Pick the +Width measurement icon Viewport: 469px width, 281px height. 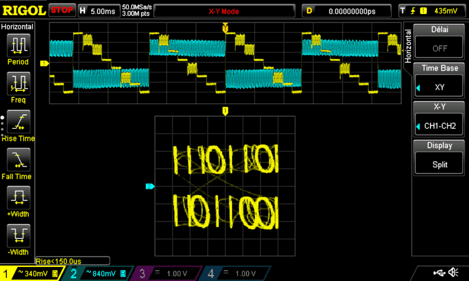click(x=17, y=197)
